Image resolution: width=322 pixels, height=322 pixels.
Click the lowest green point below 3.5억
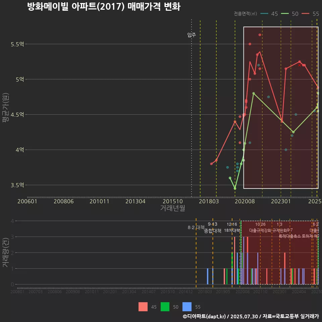click(235, 189)
